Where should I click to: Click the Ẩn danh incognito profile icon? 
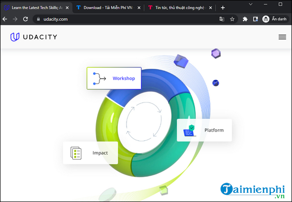tap(266, 19)
